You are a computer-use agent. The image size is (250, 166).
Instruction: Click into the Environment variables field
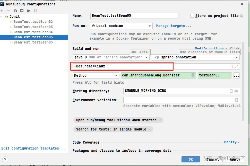(x=179, y=100)
